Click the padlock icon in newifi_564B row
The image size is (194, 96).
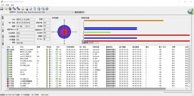point(47,54)
